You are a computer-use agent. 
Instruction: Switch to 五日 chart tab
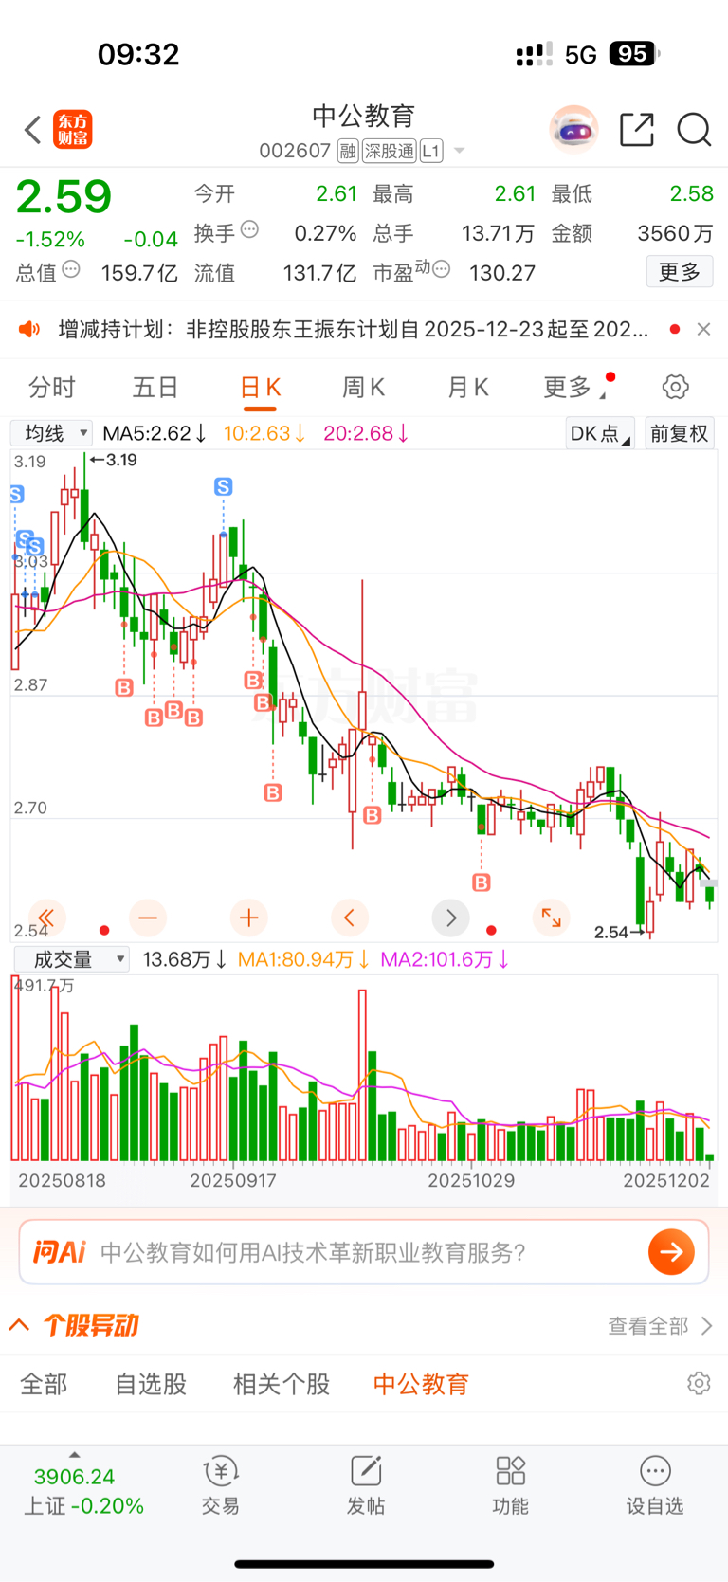tap(155, 387)
